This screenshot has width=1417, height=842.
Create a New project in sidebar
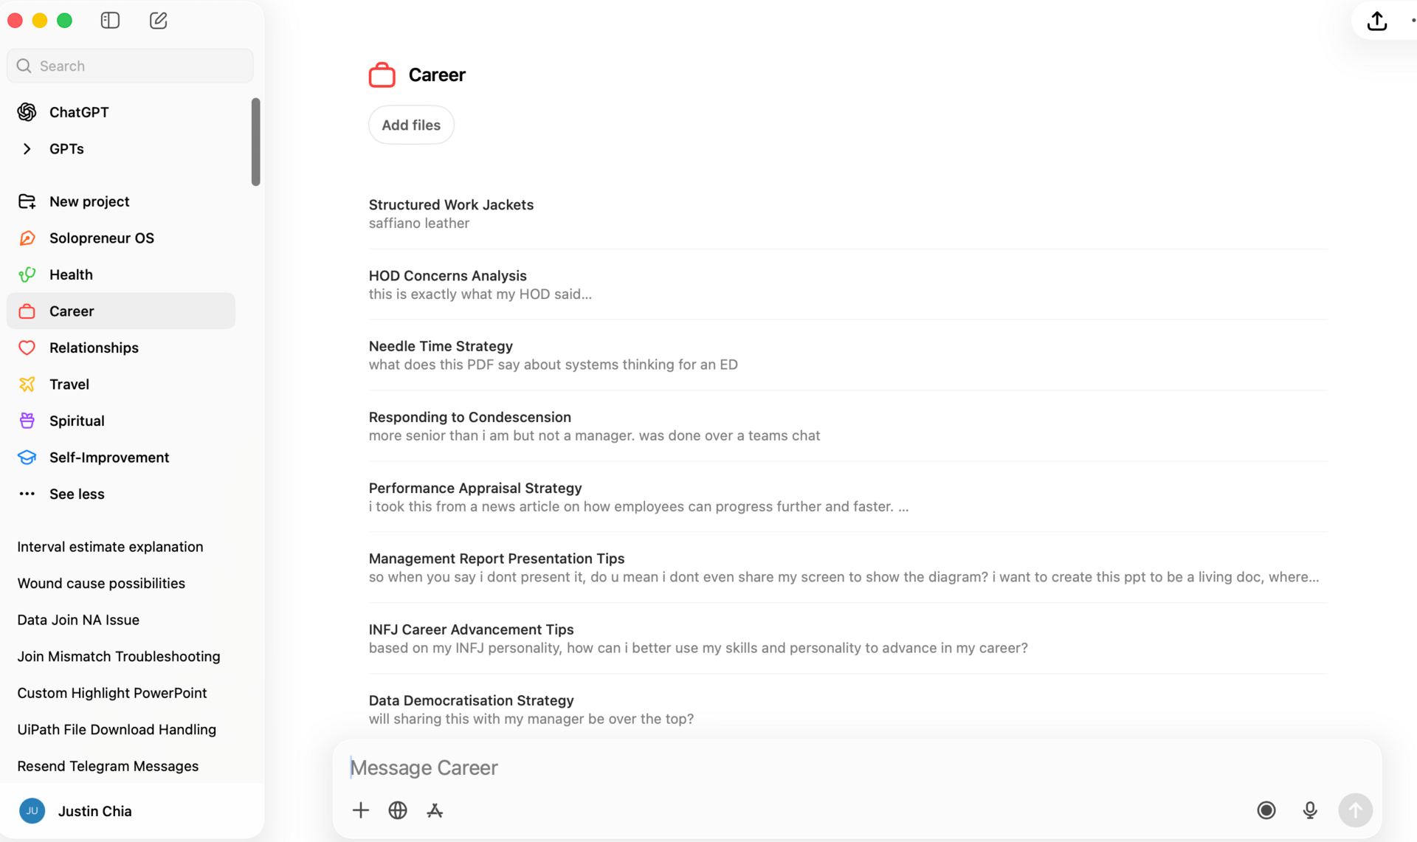pos(89,201)
